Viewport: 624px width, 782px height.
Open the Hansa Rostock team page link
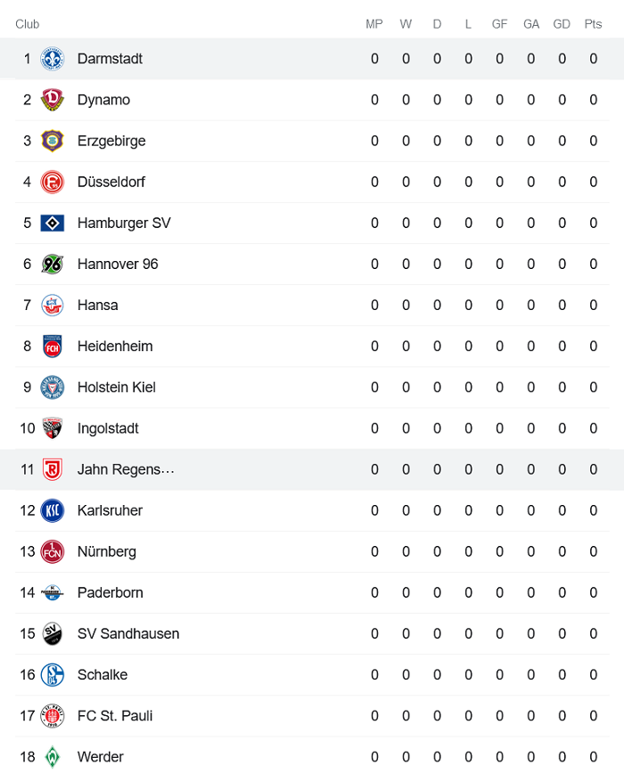97,305
